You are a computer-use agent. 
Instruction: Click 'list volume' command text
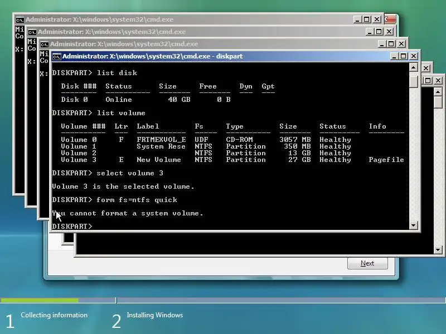point(121,113)
